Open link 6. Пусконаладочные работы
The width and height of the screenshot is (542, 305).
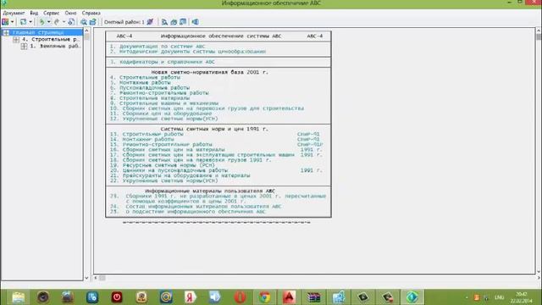click(150, 88)
